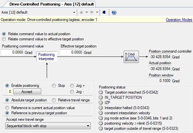
Task: Open the Operation Modes link
Action: (179, 20)
